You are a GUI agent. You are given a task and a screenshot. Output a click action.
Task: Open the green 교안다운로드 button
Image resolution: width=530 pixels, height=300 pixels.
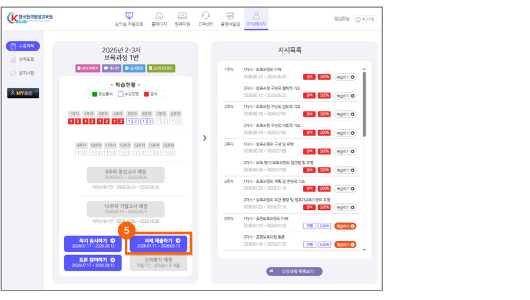click(161, 68)
